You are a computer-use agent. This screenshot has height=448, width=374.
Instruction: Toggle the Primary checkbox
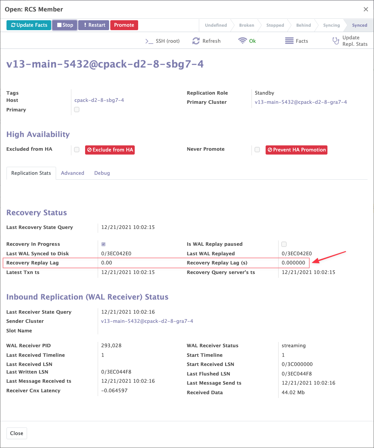(77, 110)
